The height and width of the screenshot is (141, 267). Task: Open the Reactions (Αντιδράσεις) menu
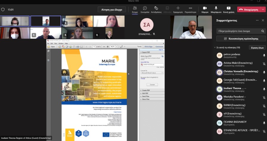[x=156, y=10]
